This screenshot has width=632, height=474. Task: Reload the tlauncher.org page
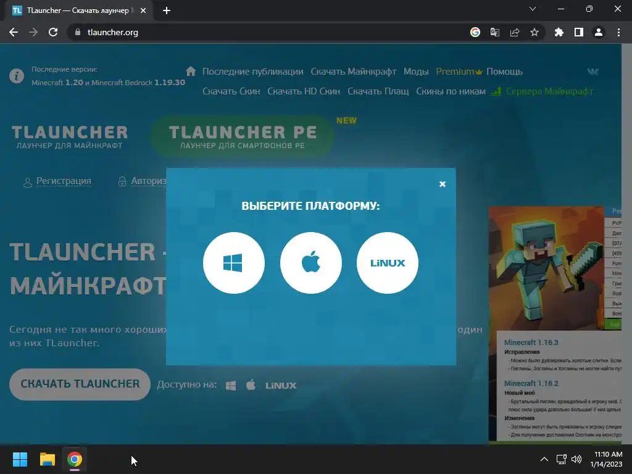tap(53, 32)
